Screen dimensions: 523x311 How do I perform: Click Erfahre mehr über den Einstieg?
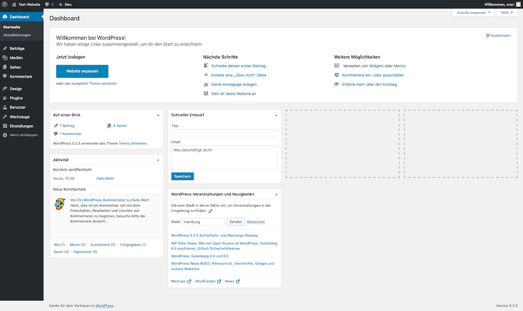point(369,84)
